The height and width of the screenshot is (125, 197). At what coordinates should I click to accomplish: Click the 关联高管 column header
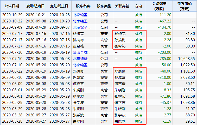[122, 6]
